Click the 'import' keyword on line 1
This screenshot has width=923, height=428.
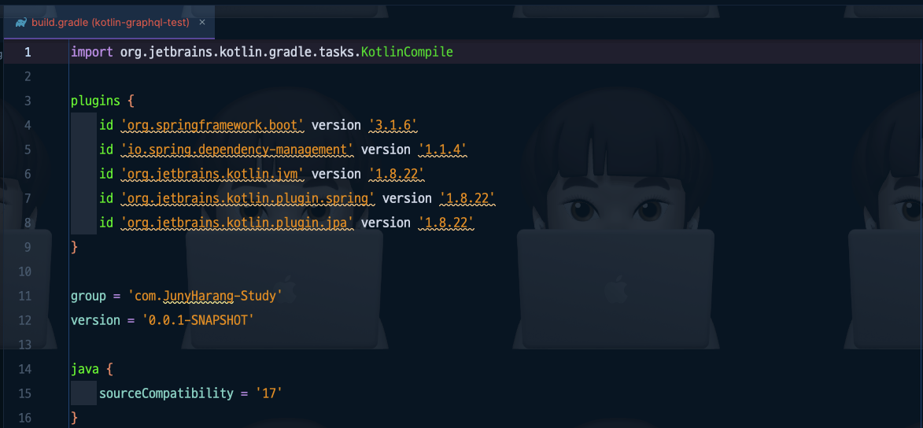click(92, 52)
